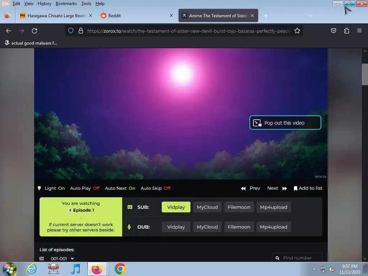Toggle Auto Skip Off setting
Viewport: 368px width, 276px height.
[155, 188]
